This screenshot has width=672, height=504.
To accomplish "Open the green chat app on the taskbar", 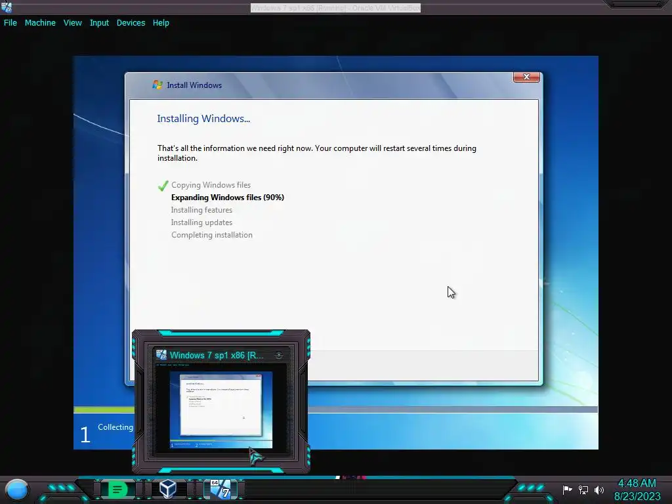I will click(117, 489).
